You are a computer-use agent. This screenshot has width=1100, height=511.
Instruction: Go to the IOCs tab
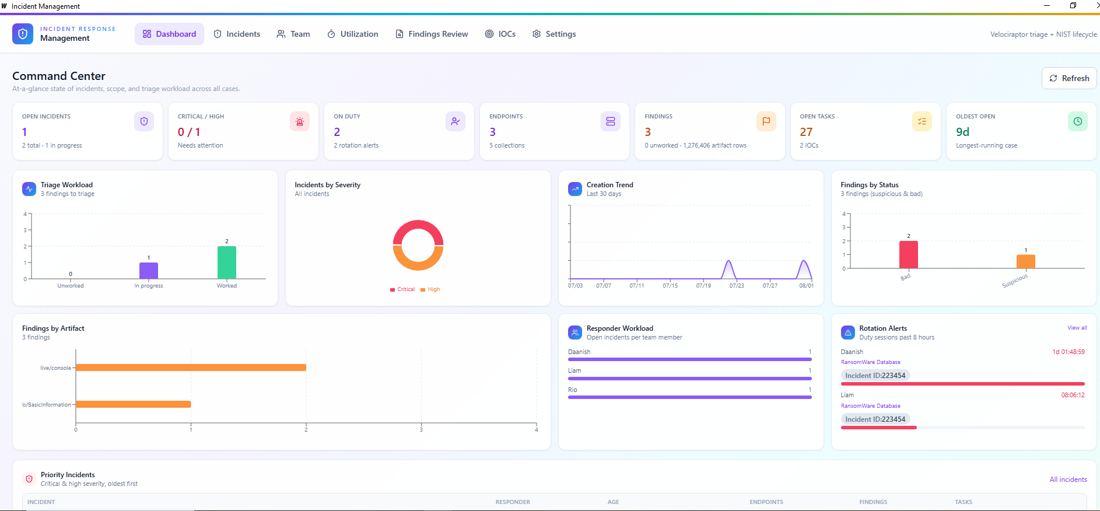(500, 34)
